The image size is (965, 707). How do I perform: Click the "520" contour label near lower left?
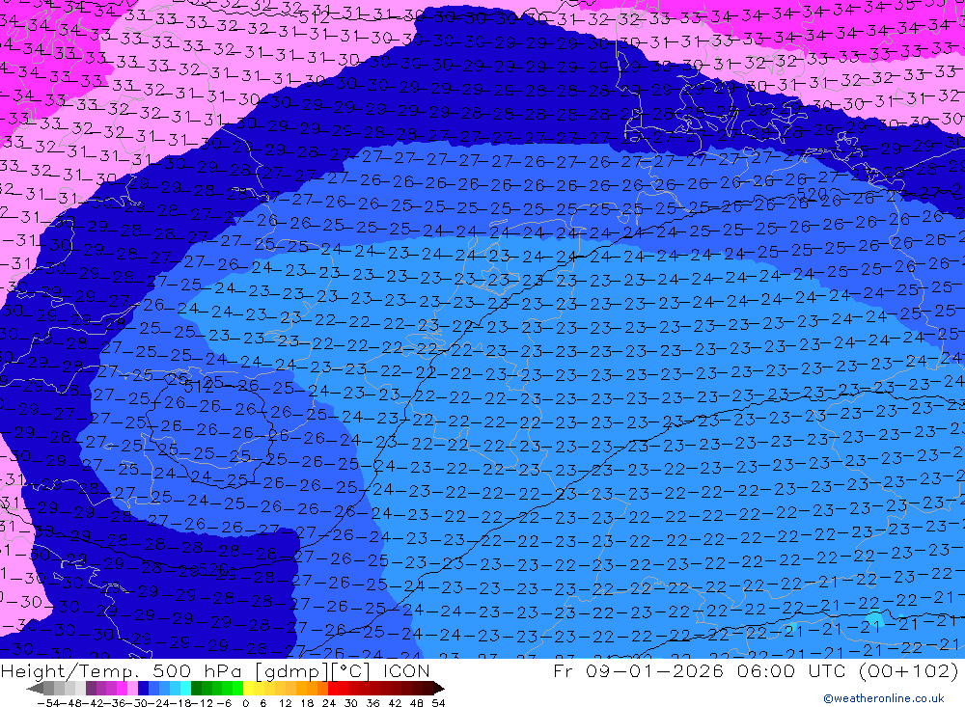point(213,570)
